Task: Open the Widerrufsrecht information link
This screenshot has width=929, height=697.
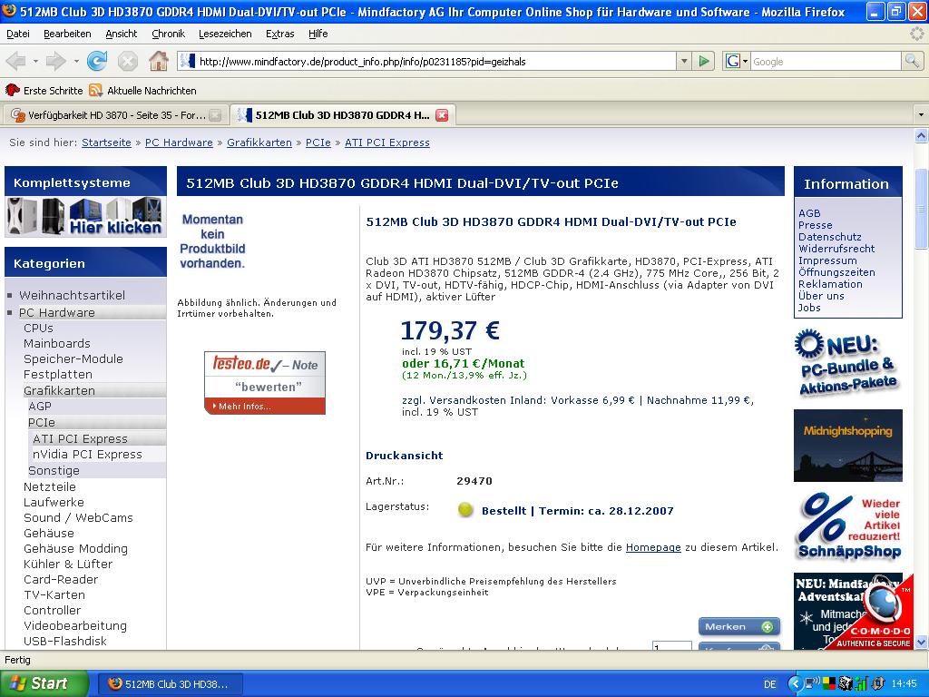Action: 836,249
